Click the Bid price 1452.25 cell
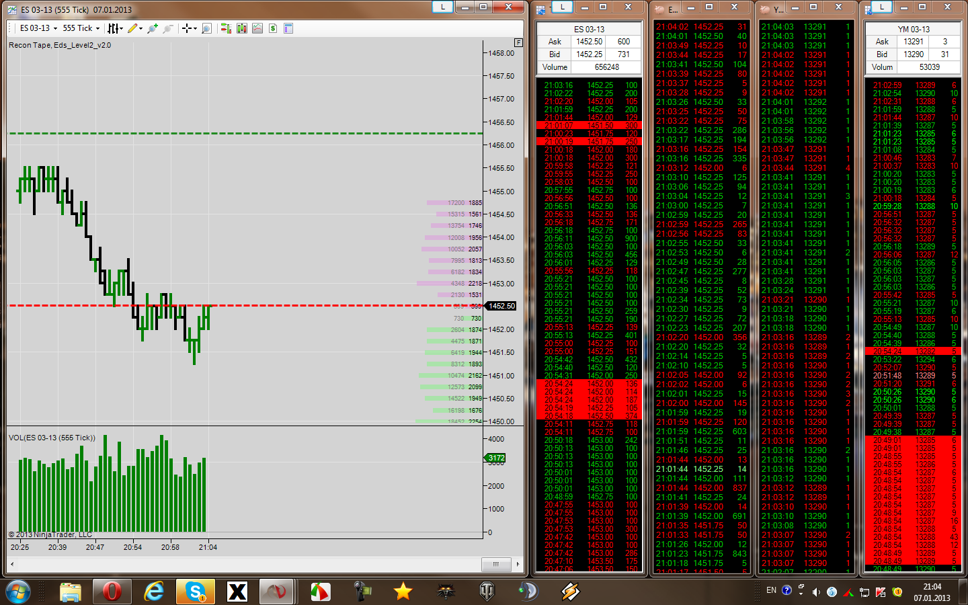 (x=589, y=54)
